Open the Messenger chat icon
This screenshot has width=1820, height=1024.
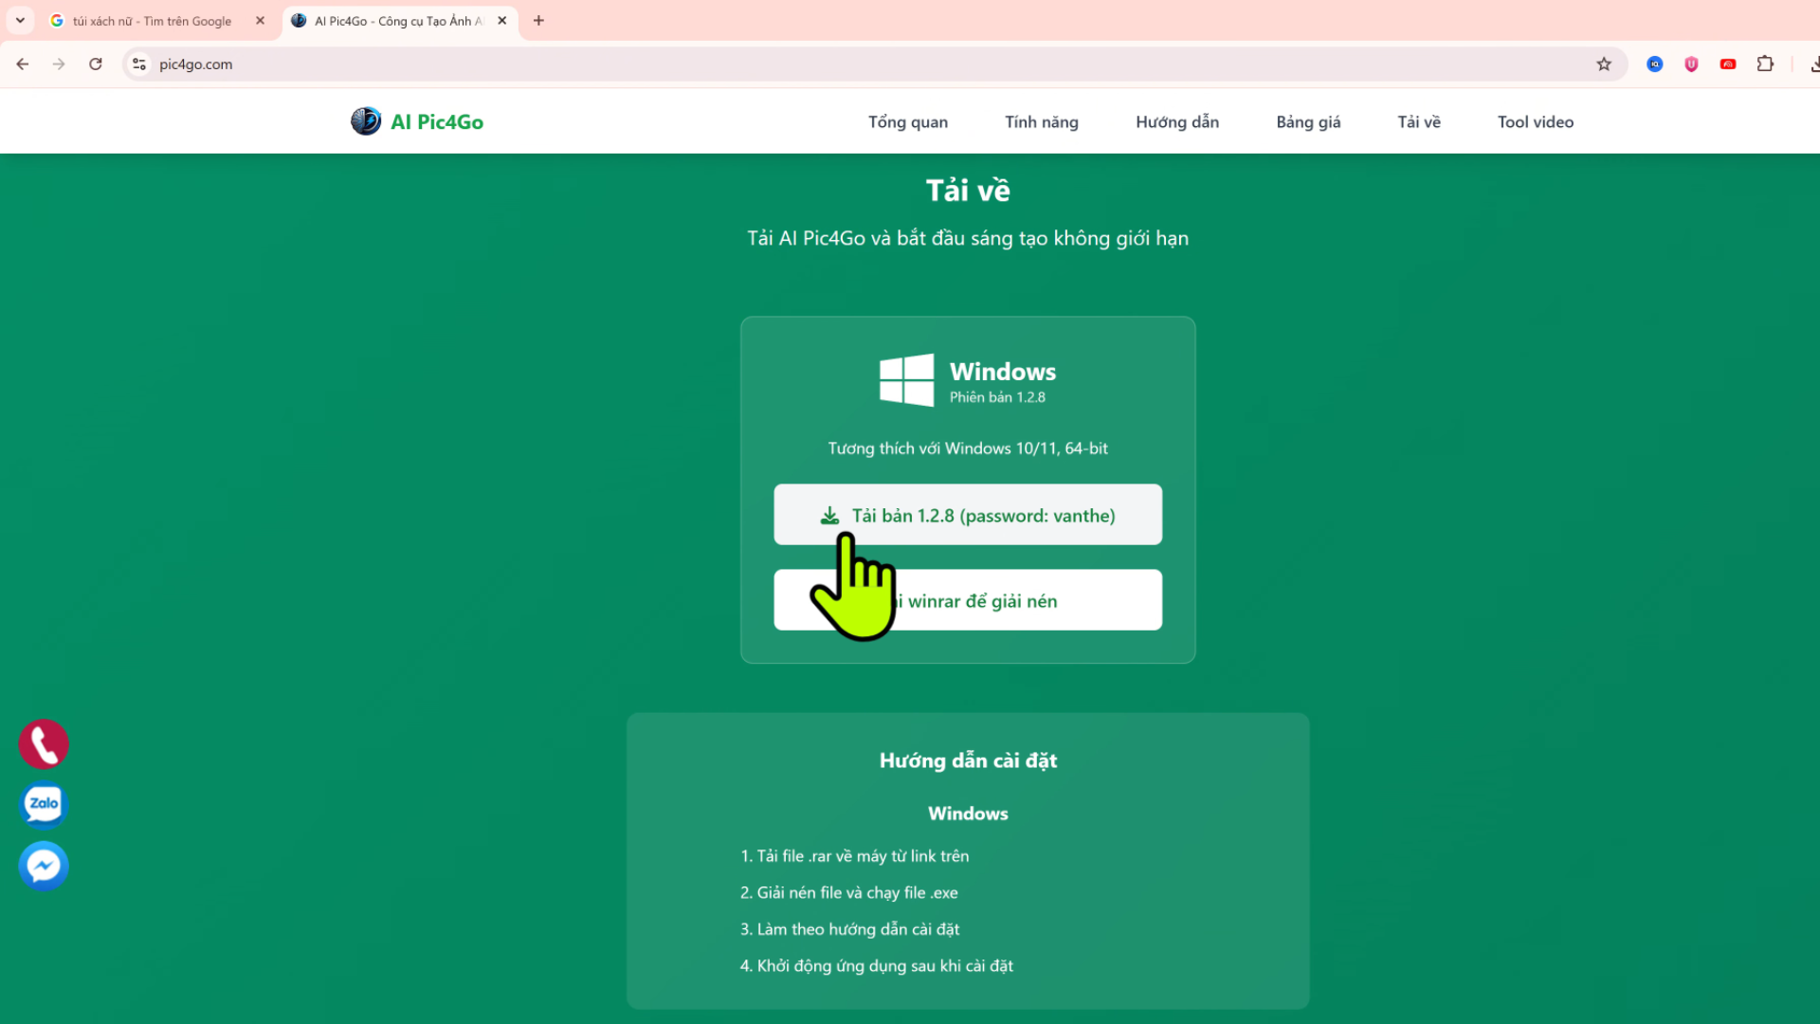(44, 866)
